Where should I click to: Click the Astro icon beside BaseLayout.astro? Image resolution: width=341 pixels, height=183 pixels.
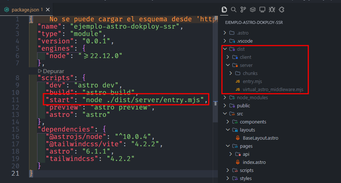tap(238, 138)
